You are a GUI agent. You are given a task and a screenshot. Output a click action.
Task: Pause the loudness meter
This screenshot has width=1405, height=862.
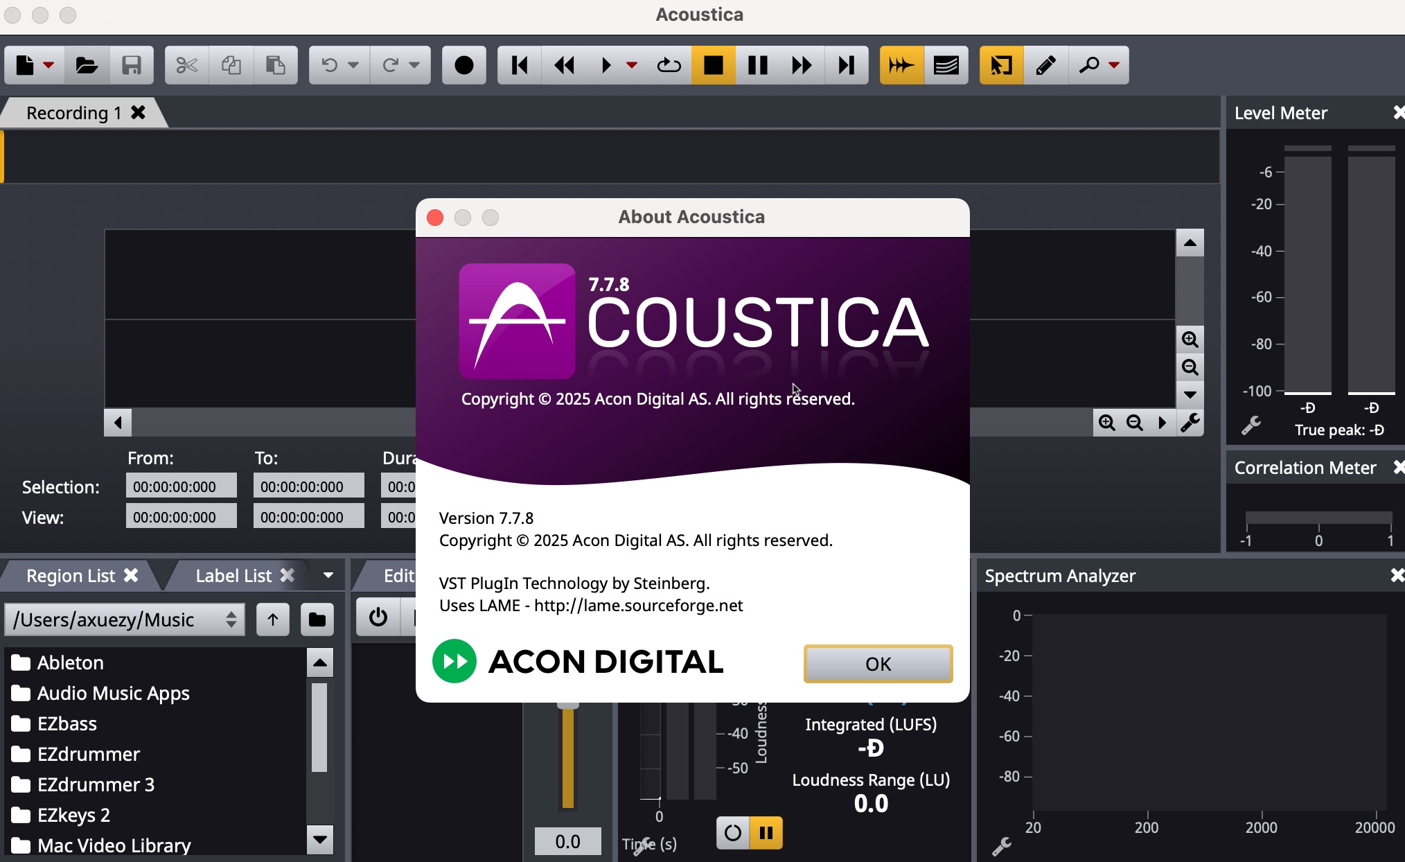click(766, 832)
